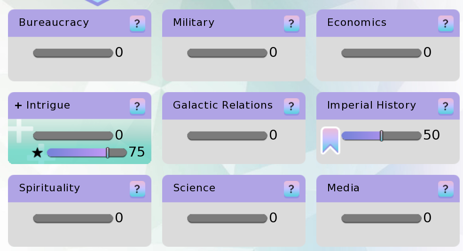Screen dimensions: 463x251
Task: Click the Bureaucracy skill bar
Action: click(73, 53)
